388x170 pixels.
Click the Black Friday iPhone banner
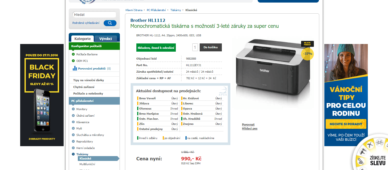42,95
